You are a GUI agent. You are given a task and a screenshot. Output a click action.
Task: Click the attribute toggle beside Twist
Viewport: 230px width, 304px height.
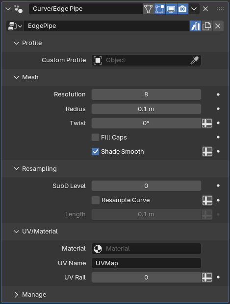tap(207, 123)
